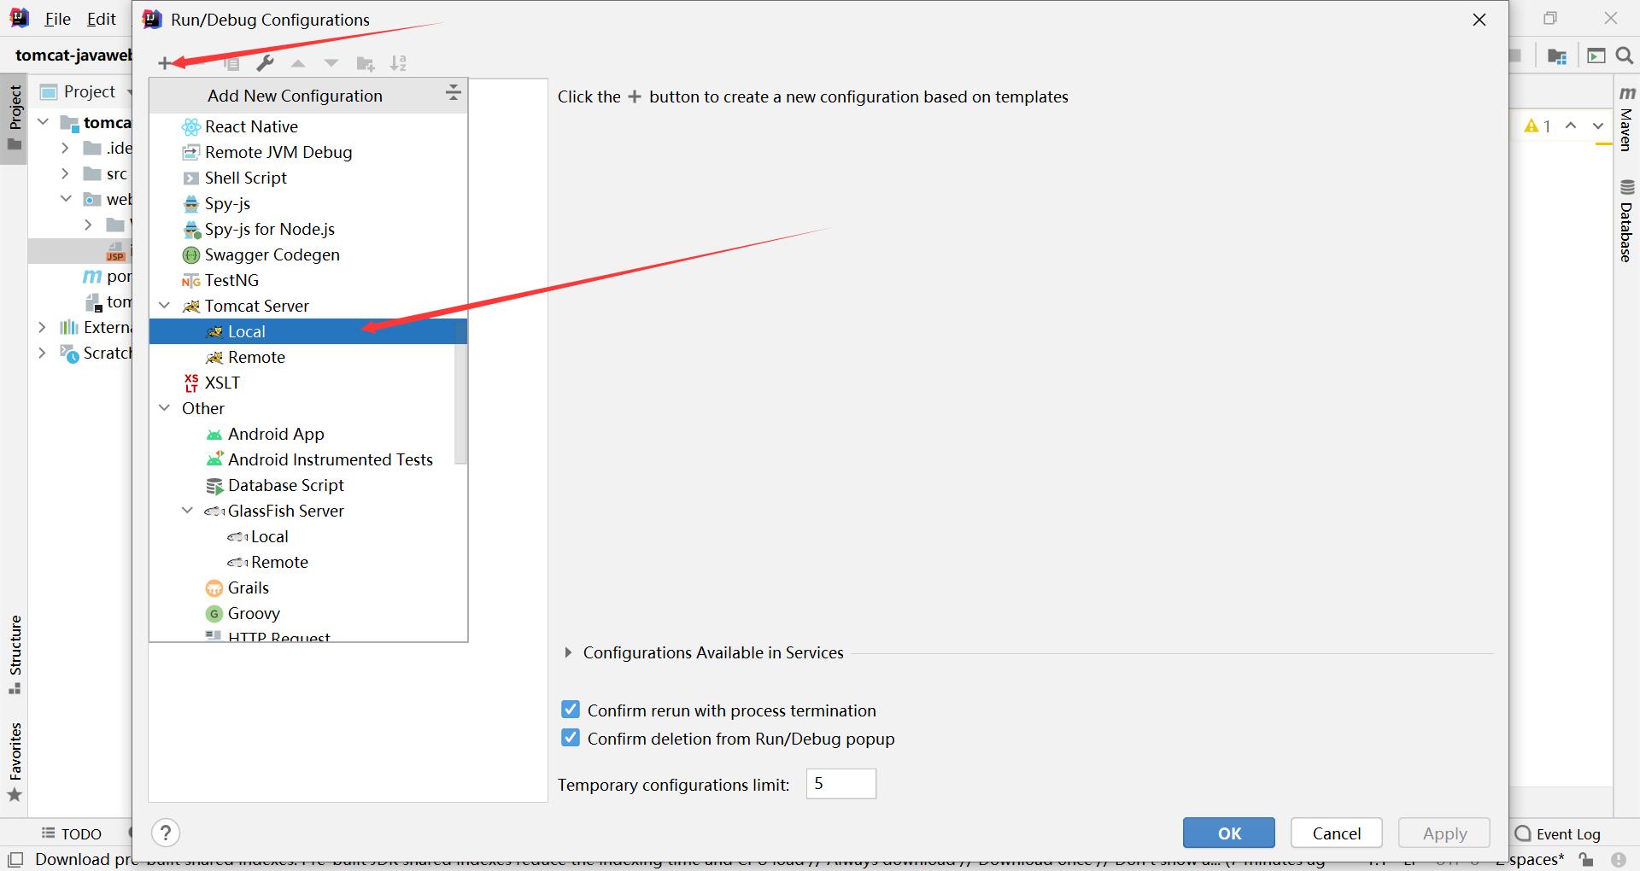Click the OK button
The width and height of the screenshot is (1640, 871).
pyautogui.click(x=1229, y=833)
